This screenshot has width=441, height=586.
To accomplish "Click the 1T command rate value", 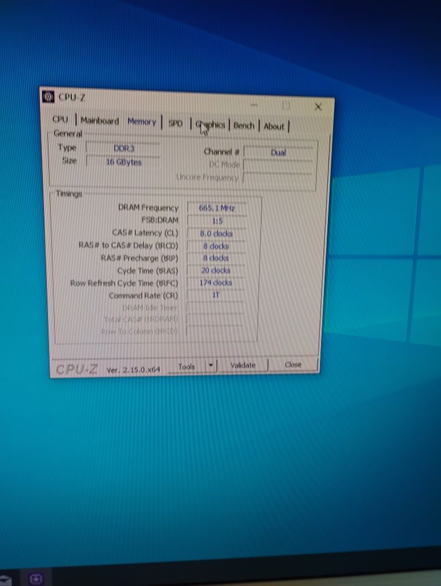I will (215, 295).
